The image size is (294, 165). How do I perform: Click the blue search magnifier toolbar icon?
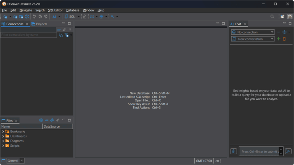(113, 17)
